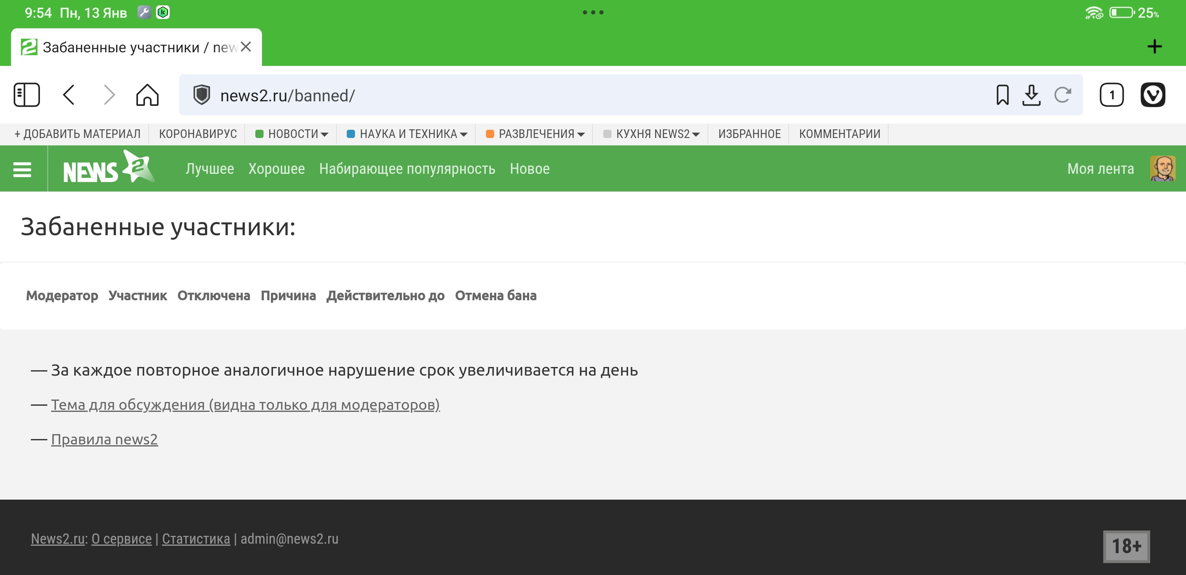Image resolution: width=1186 pixels, height=575 pixels.
Task: Add a new browser tab
Action: tap(1154, 47)
